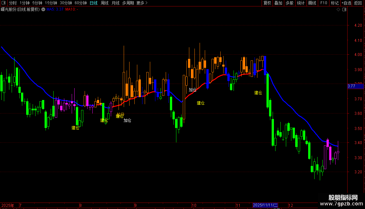Select the 30分钟 period tab
The width and height of the screenshot is (365, 209).
click(x=66, y=3)
